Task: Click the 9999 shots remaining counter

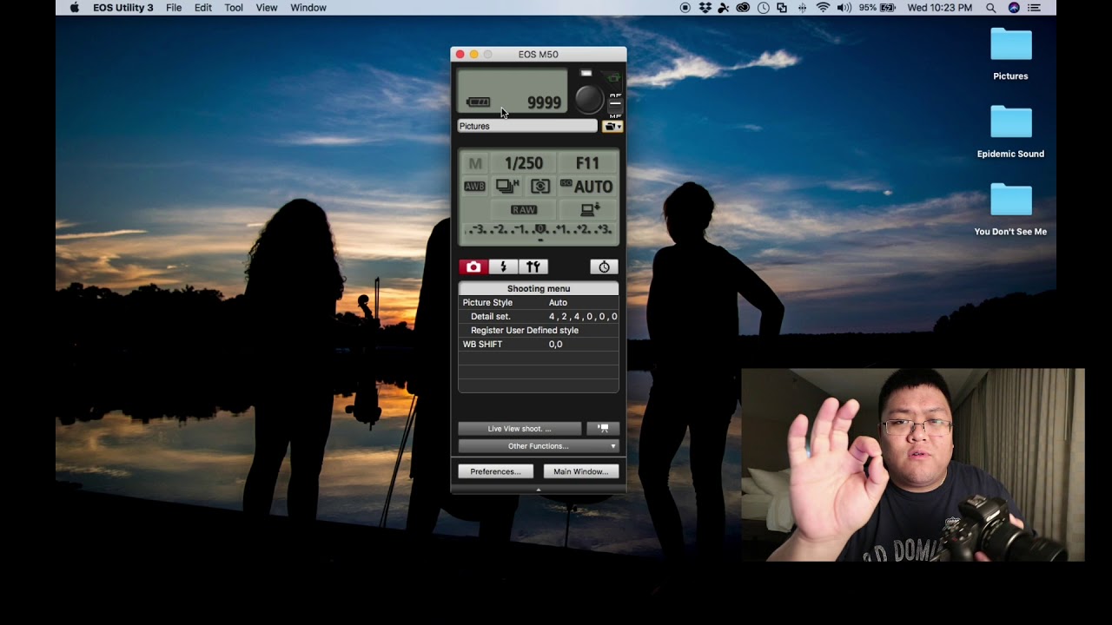Action: tap(544, 102)
